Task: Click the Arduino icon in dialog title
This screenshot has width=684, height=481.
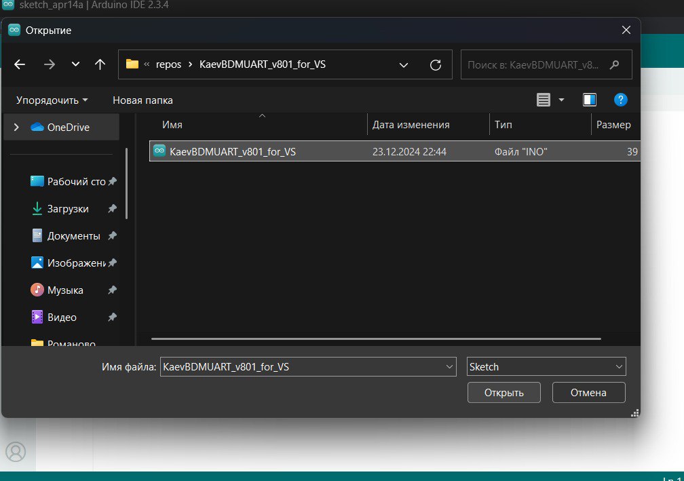Action: click(14, 30)
